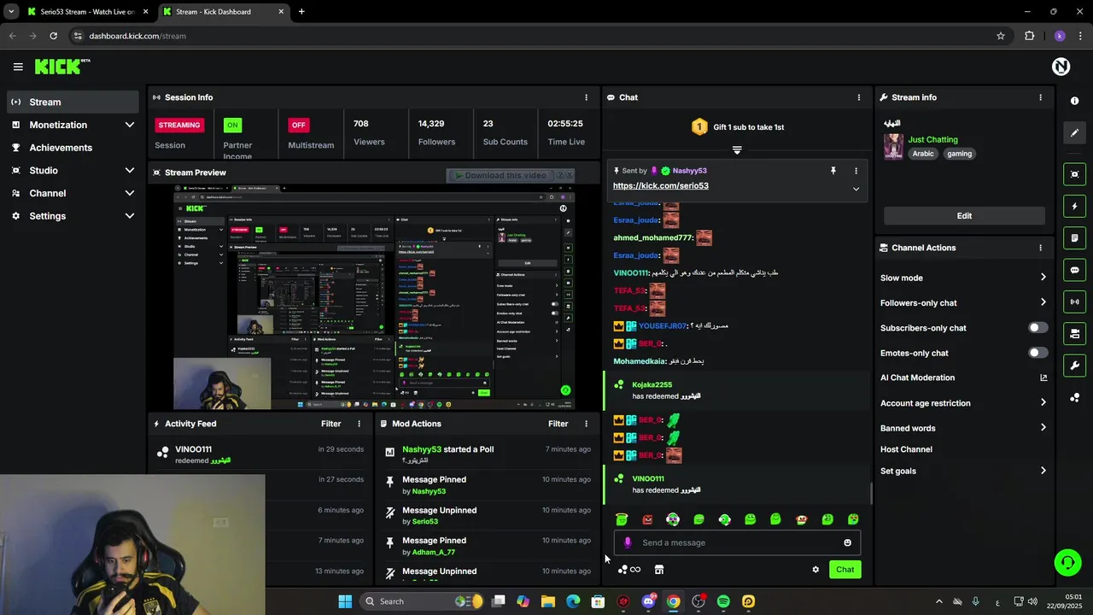Click Filter in Activity Feed

(330, 424)
